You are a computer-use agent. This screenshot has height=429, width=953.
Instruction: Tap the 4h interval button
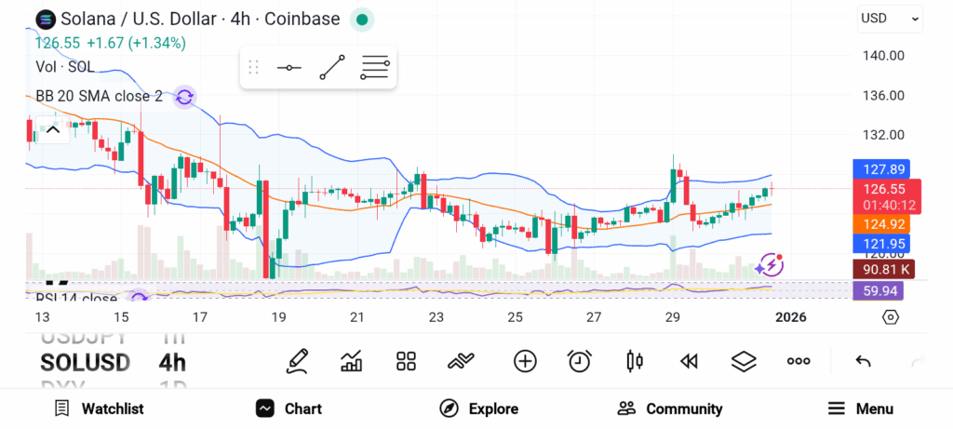click(x=172, y=362)
